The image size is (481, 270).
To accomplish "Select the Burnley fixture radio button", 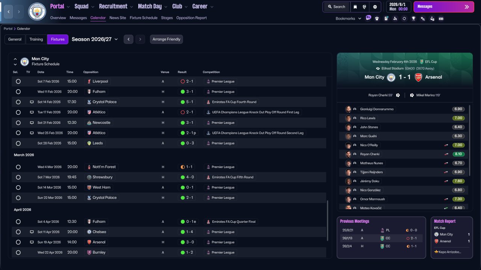I will pos(18,252).
